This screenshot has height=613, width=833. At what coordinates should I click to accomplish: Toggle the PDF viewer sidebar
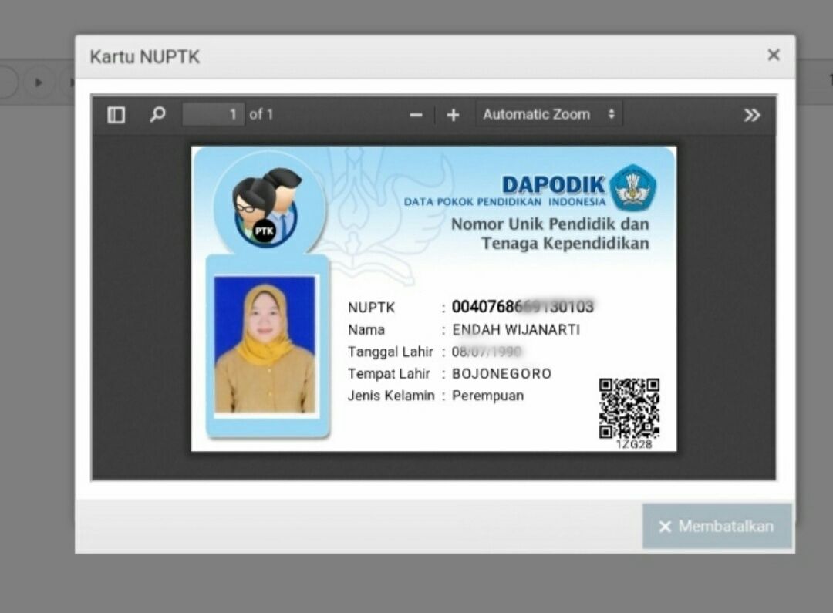[116, 115]
